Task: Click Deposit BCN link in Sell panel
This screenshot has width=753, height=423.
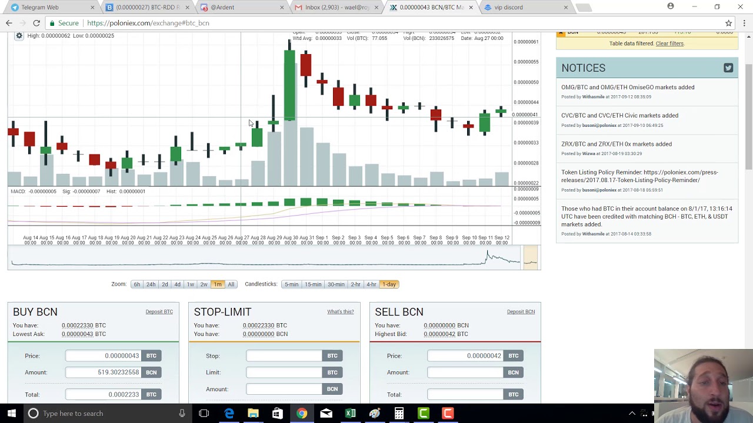Action: (x=521, y=312)
